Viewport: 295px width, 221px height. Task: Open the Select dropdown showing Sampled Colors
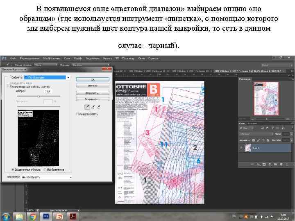(x=47, y=77)
